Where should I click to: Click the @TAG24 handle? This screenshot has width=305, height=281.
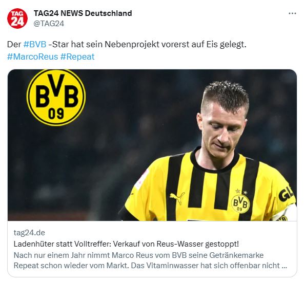pyautogui.click(x=49, y=24)
